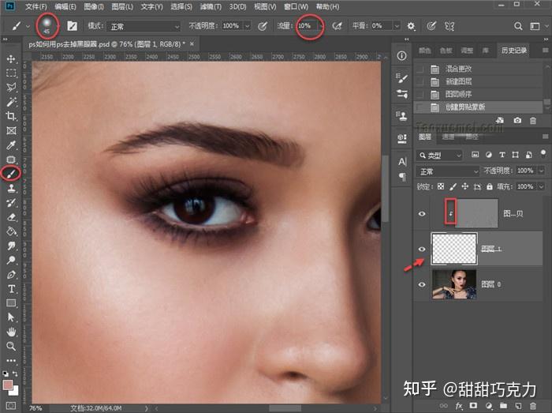Viewport: 552px width, 413px height.
Task: Select the Polygonal Lasso tool
Action: click(x=11, y=87)
